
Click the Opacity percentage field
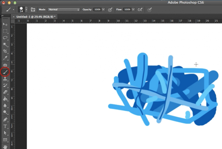pyautogui.click(x=97, y=9)
